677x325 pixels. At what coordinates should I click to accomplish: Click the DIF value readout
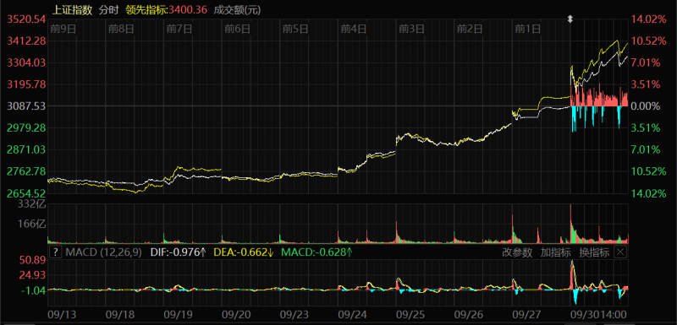click(x=178, y=252)
